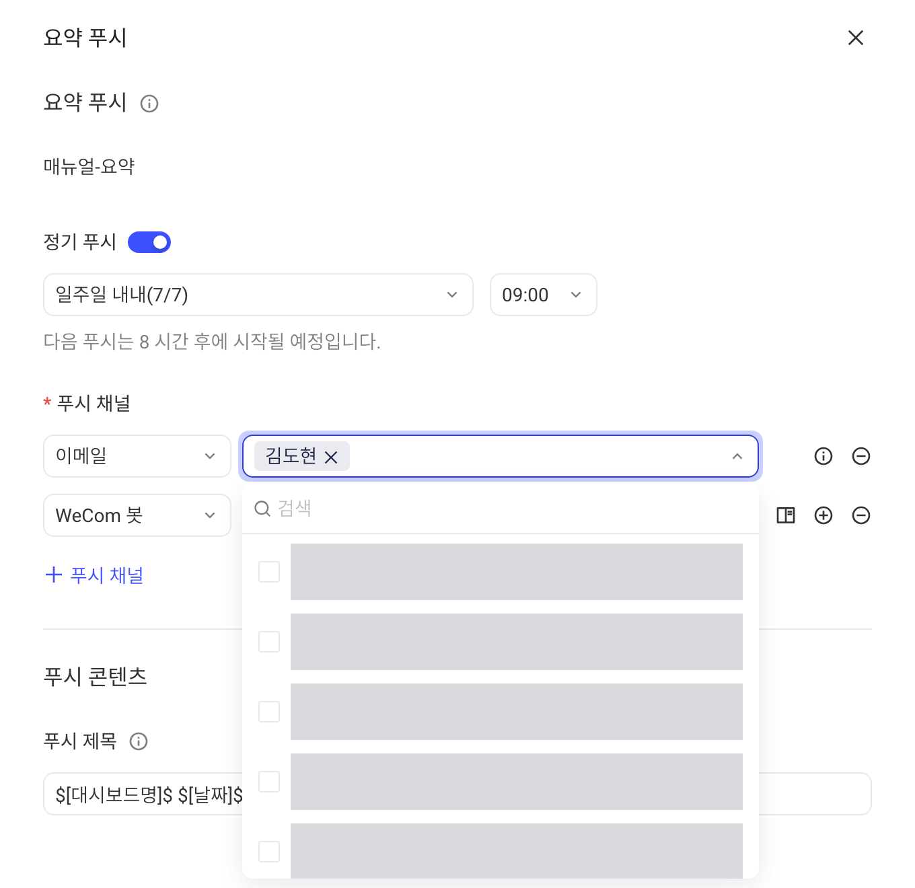
Task: Close the 요약 푸시 dialog
Action: (855, 38)
